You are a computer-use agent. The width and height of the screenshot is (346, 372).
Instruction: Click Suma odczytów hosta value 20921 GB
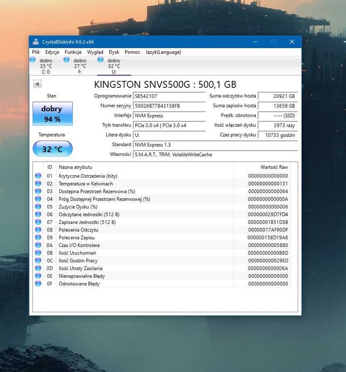[x=278, y=96]
